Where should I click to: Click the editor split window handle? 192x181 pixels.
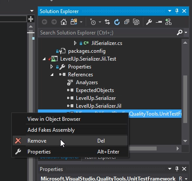[31, 19]
